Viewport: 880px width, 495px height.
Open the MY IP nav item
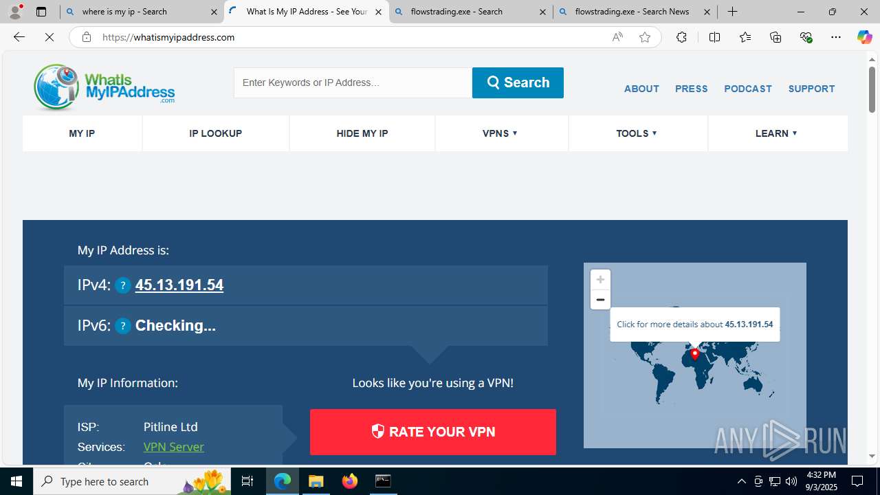click(x=82, y=133)
